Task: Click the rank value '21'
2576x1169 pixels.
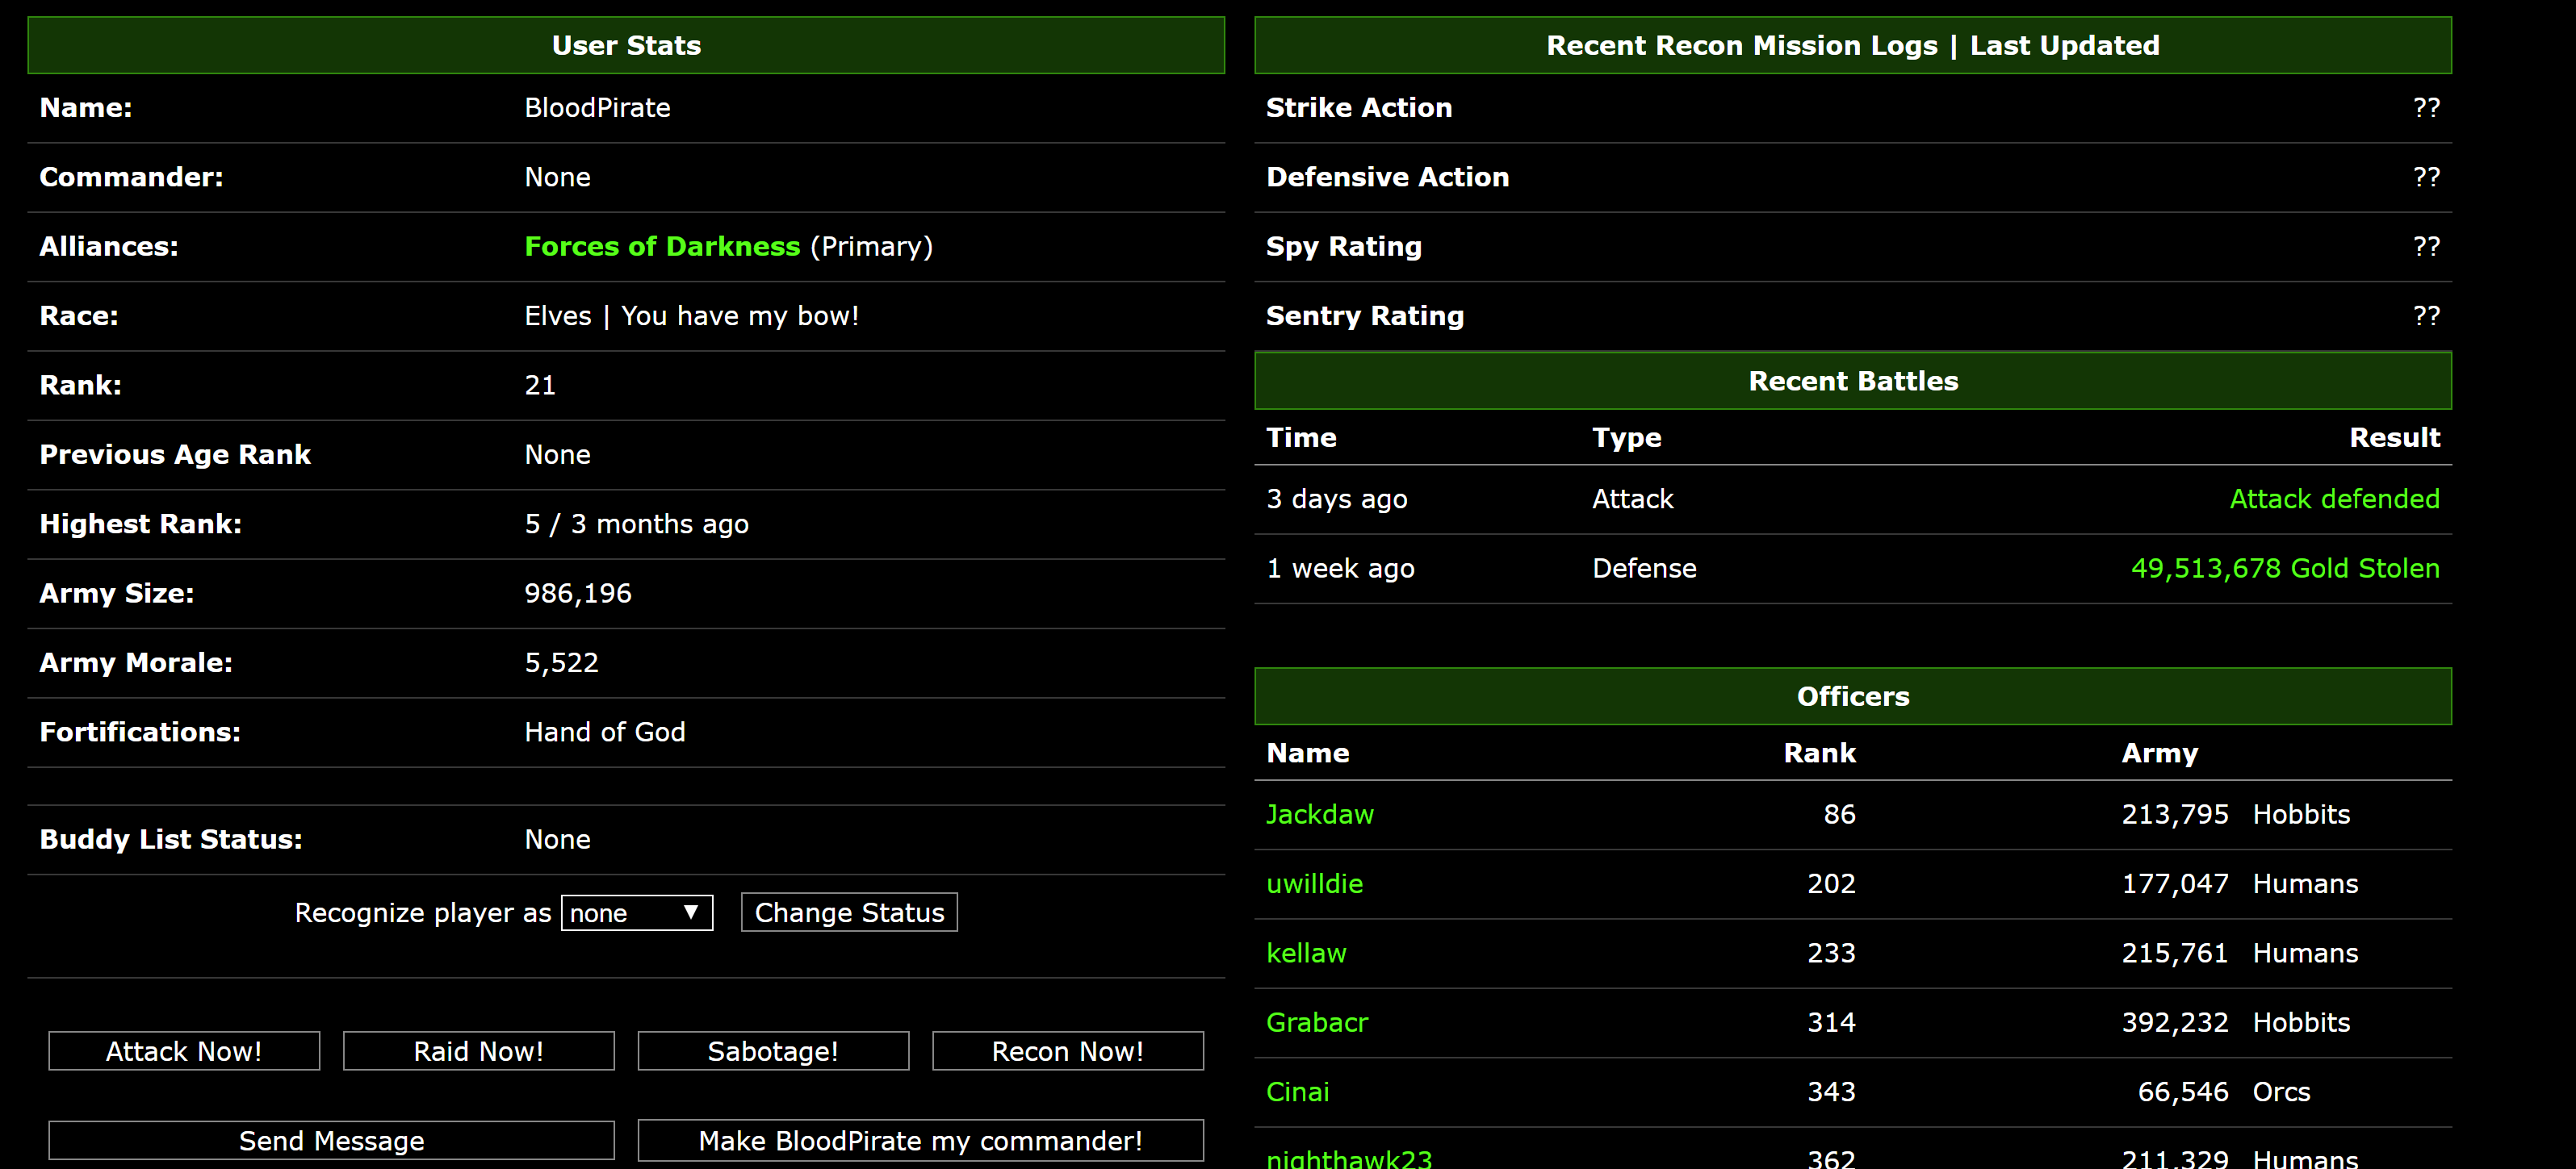Action: pyautogui.click(x=540, y=386)
